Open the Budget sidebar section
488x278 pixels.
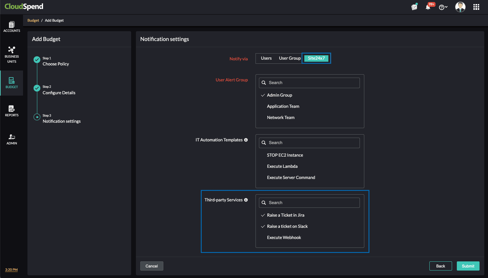12,83
